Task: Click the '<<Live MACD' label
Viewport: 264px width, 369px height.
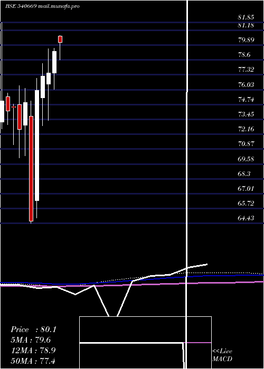Action: (x=222, y=355)
